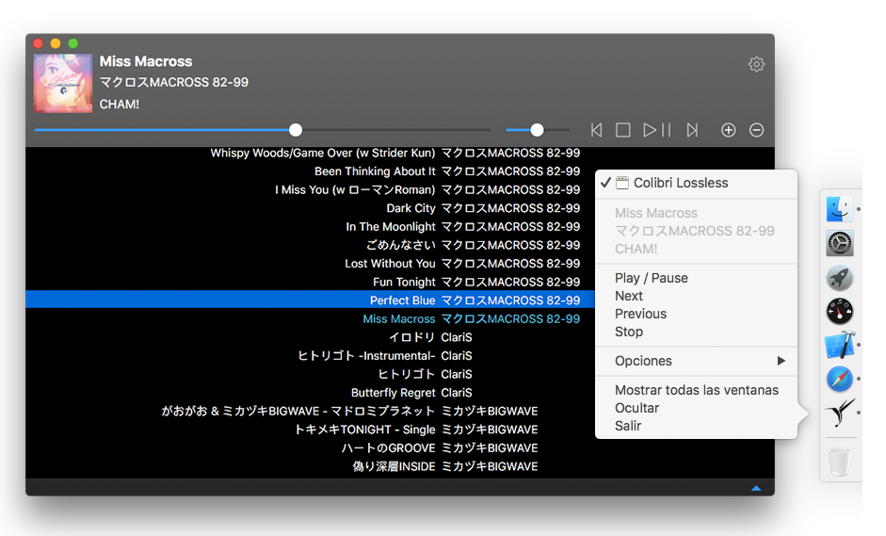Remove songs with the minus circle icon
Image resolution: width=886 pixels, height=536 pixels.
(757, 130)
